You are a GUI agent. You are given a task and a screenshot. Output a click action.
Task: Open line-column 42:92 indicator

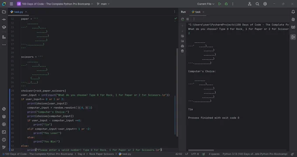179,154
